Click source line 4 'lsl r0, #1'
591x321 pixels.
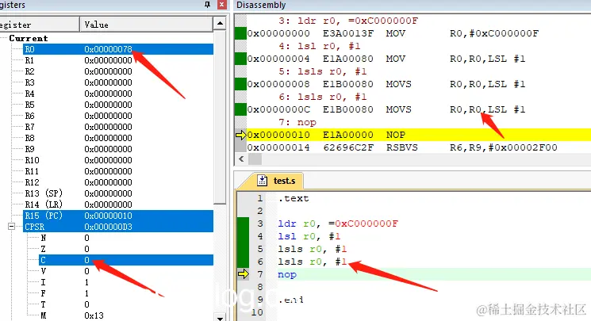point(309,236)
